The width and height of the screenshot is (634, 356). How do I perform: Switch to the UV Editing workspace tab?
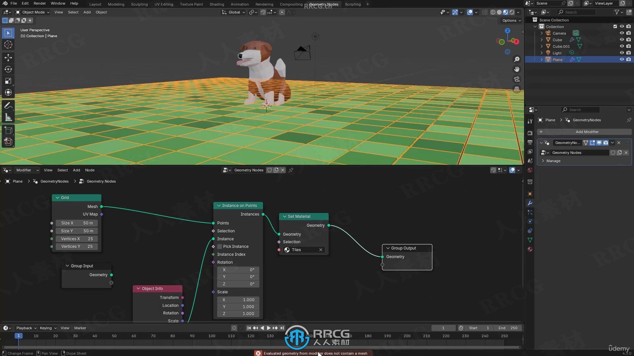(x=164, y=4)
